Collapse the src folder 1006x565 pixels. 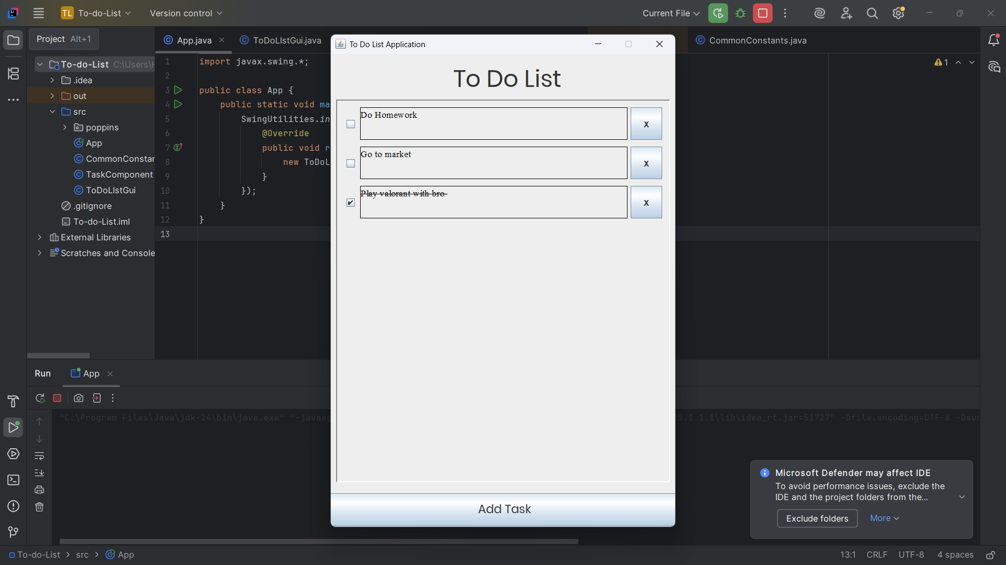coord(52,112)
